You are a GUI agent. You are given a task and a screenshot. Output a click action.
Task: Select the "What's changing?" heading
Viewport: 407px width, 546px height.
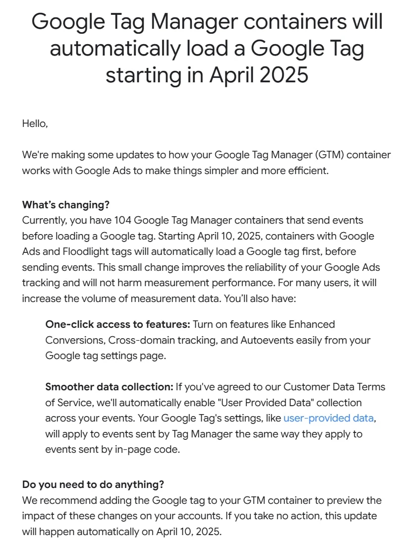point(66,204)
